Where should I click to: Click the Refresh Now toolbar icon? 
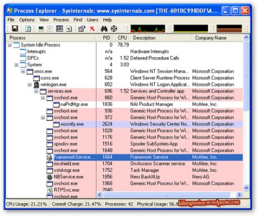tap(28, 29)
